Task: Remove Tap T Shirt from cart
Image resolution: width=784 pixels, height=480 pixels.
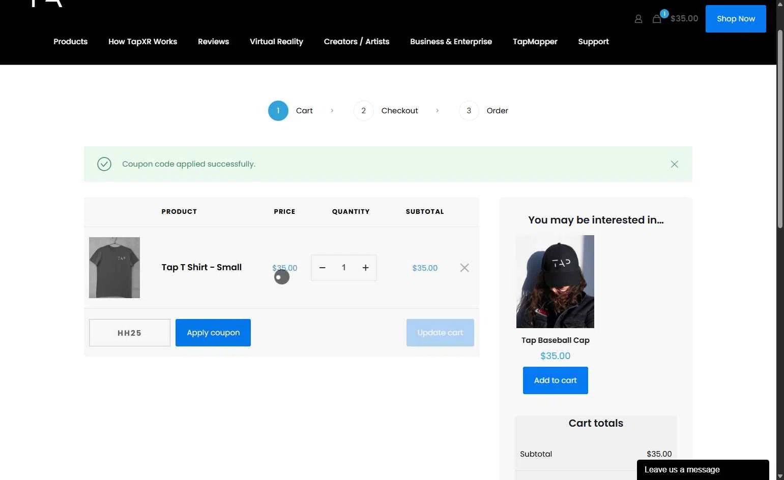Action: coord(464,268)
